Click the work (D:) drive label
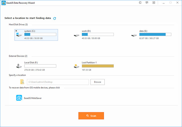 (x=86, y=31)
